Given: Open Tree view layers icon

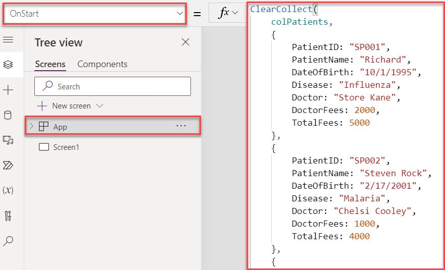Looking at the screenshot, I should [8, 65].
